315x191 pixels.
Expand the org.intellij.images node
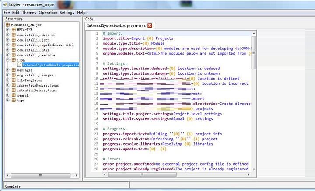[7, 75]
